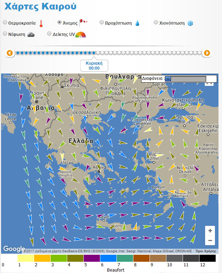The image size is (222, 273).
Task: Select the Νέφωση radio button
Action: [5, 34]
